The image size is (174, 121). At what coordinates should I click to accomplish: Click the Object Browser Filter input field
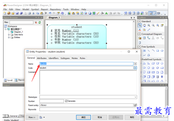click(22, 22)
